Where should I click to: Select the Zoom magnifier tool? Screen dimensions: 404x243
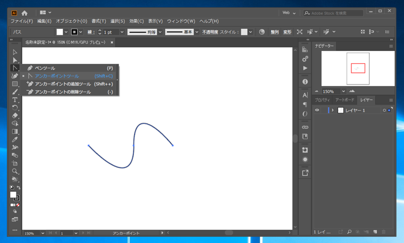click(15, 171)
